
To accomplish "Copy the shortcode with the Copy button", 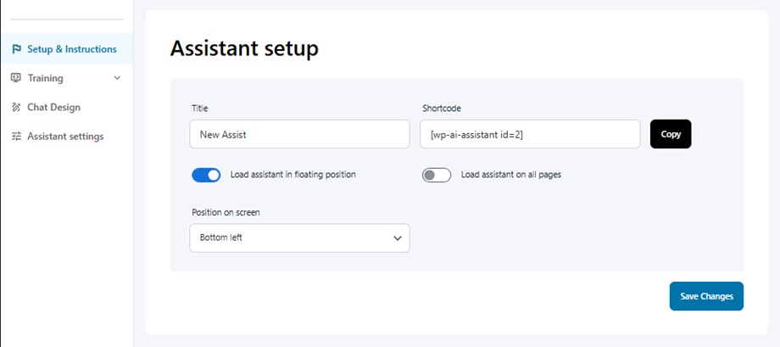I will [x=670, y=134].
